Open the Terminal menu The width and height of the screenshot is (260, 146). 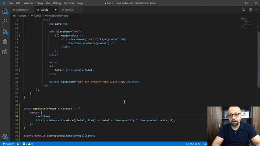[x=69, y=3]
